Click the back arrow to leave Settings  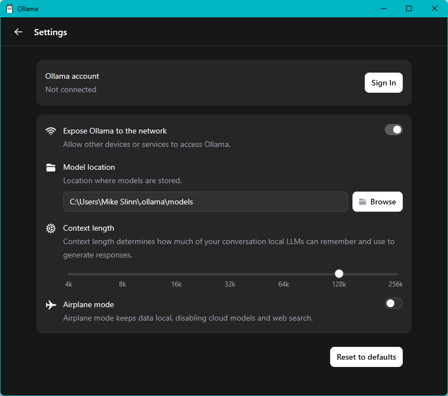pos(18,32)
